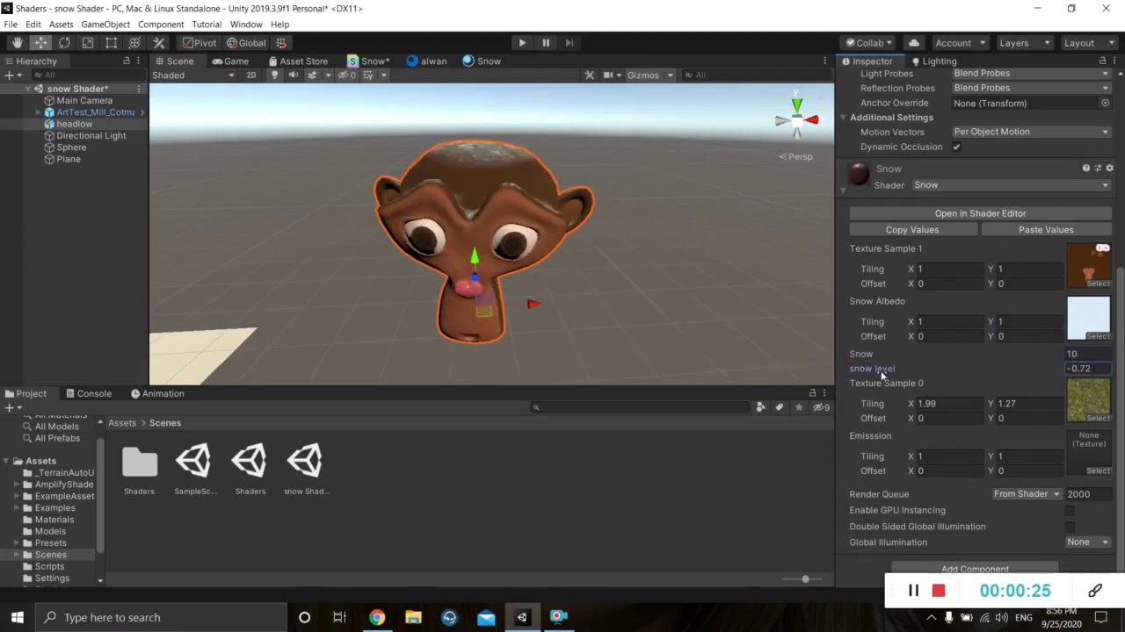Toggle scene audio speaker icon
The height and width of the screenshot is (632, 1125).
tap(293, 75)
